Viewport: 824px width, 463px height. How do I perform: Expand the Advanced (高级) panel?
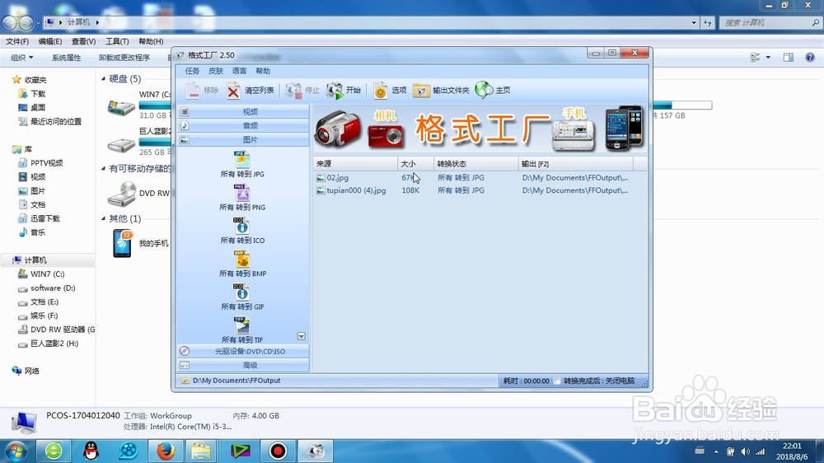244,365
